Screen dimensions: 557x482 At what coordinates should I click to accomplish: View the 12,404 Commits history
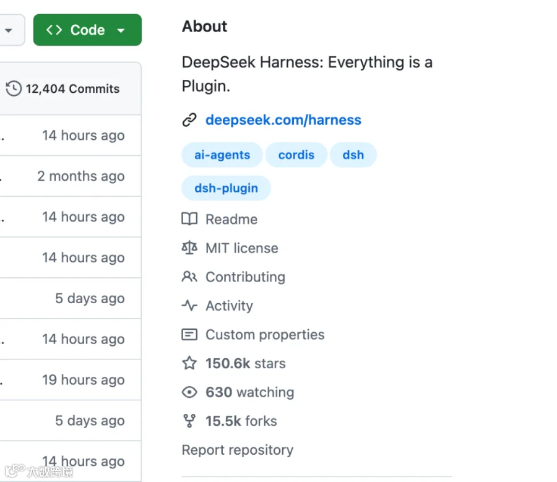72,88
